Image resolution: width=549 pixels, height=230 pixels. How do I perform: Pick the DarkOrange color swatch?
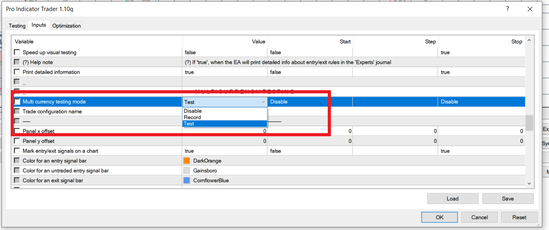click(x=187, y=161)
